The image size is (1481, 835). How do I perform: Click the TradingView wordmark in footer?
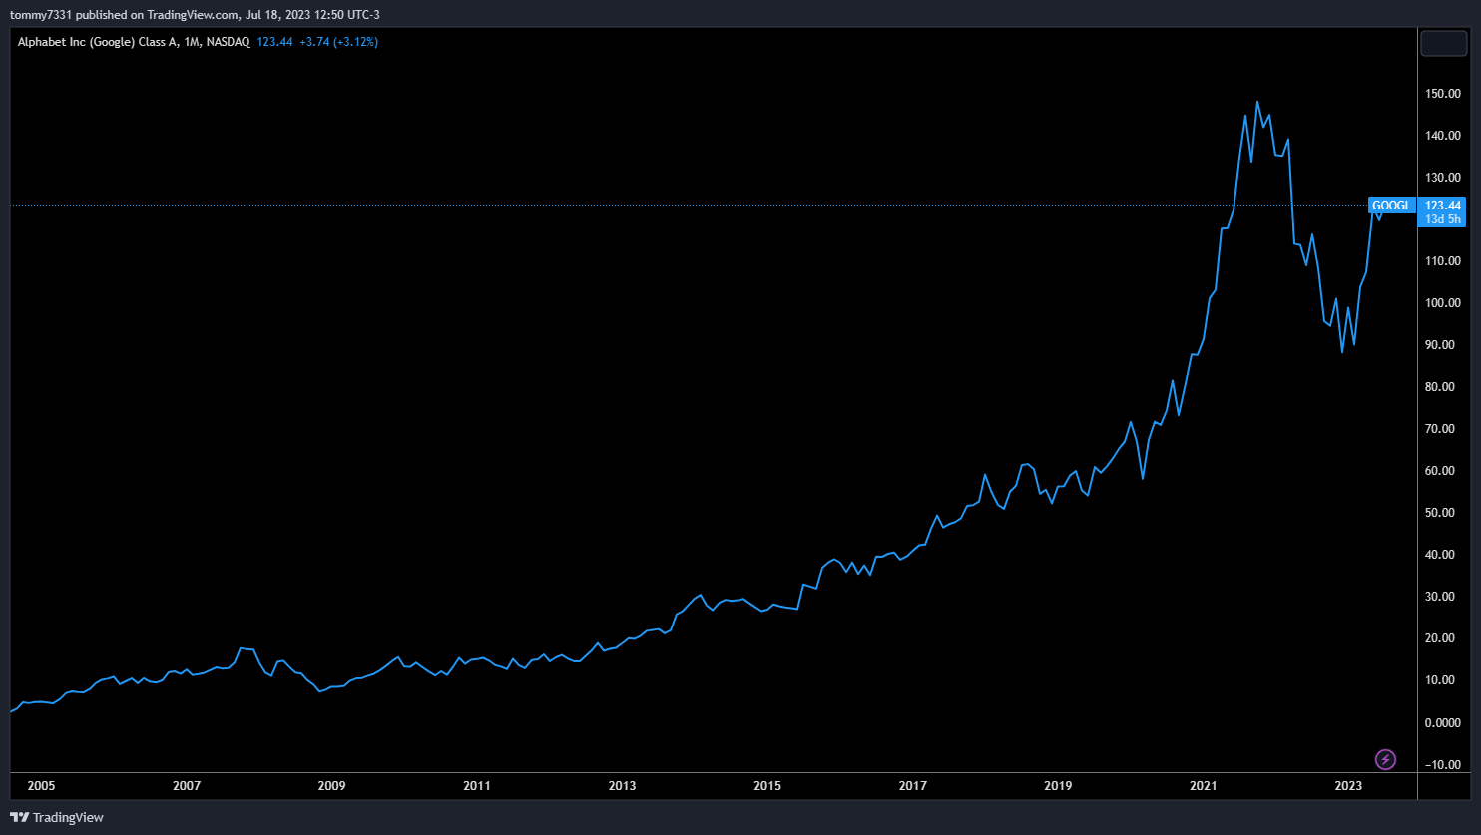(68, 817)
